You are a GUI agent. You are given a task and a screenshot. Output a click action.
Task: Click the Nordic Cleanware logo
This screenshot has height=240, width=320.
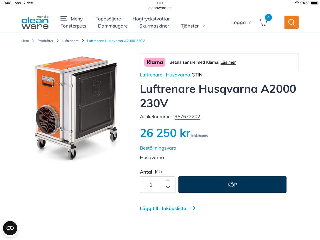click(x=35, y=22)
